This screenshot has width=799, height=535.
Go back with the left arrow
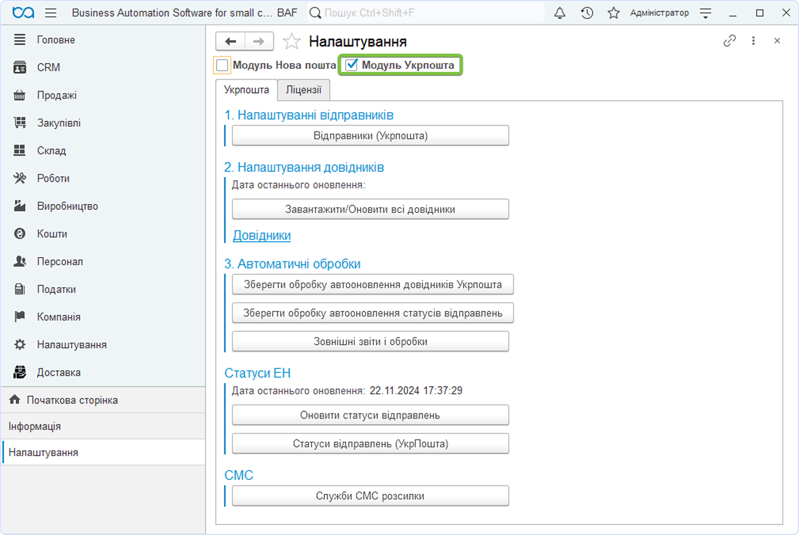click(230, 41)
